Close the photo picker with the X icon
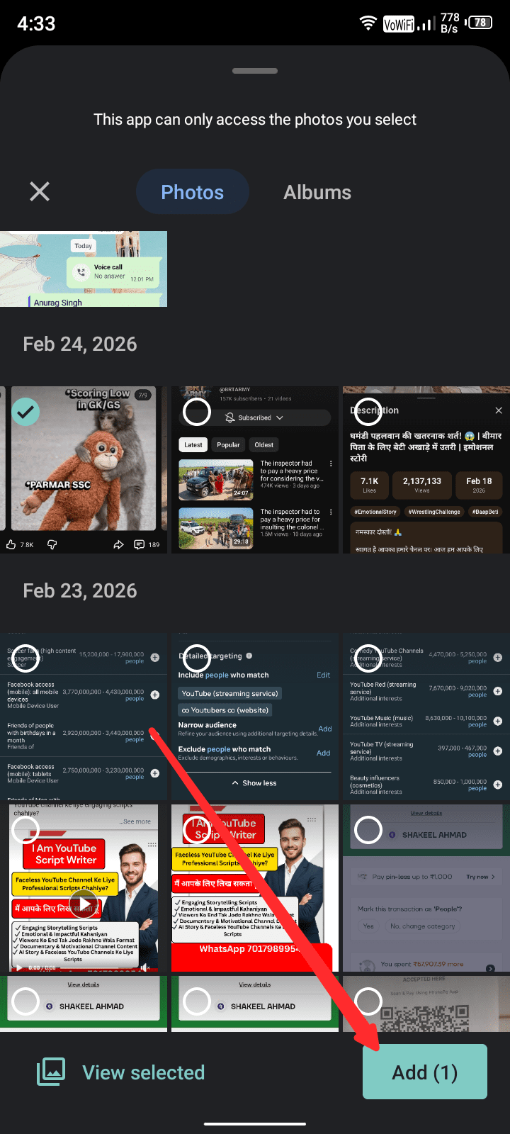This screenshot has width=510, height=1134. [x=40, y=191]
